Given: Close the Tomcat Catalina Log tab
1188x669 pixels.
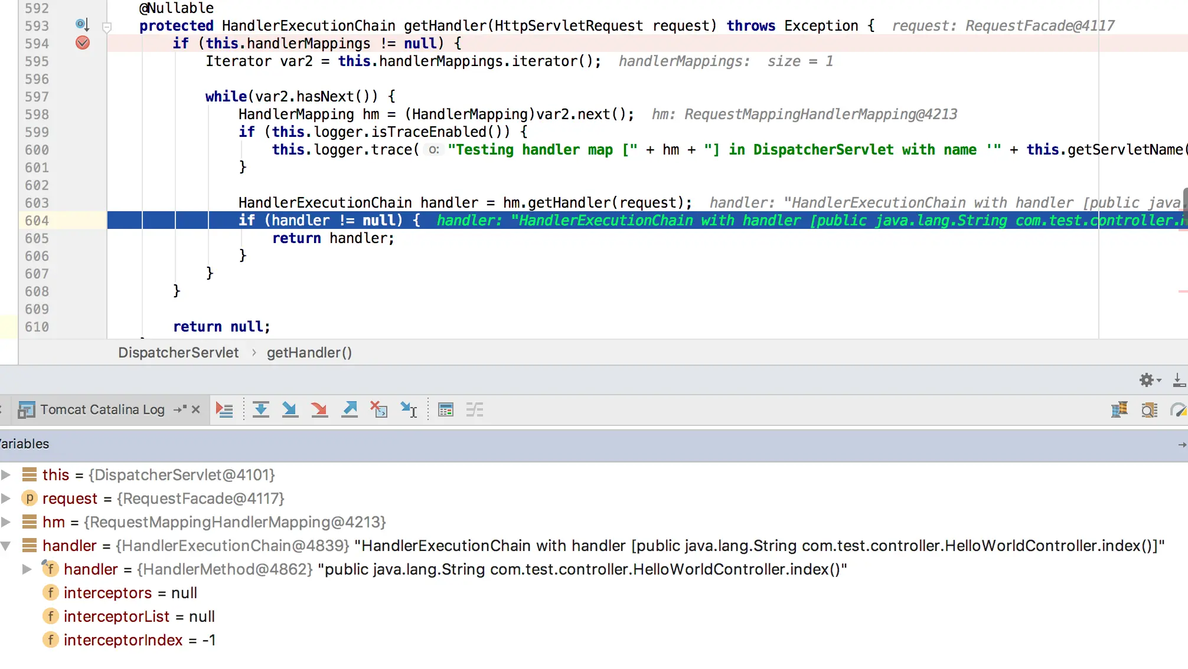Looking at the screenshot, I should (196, 409).
